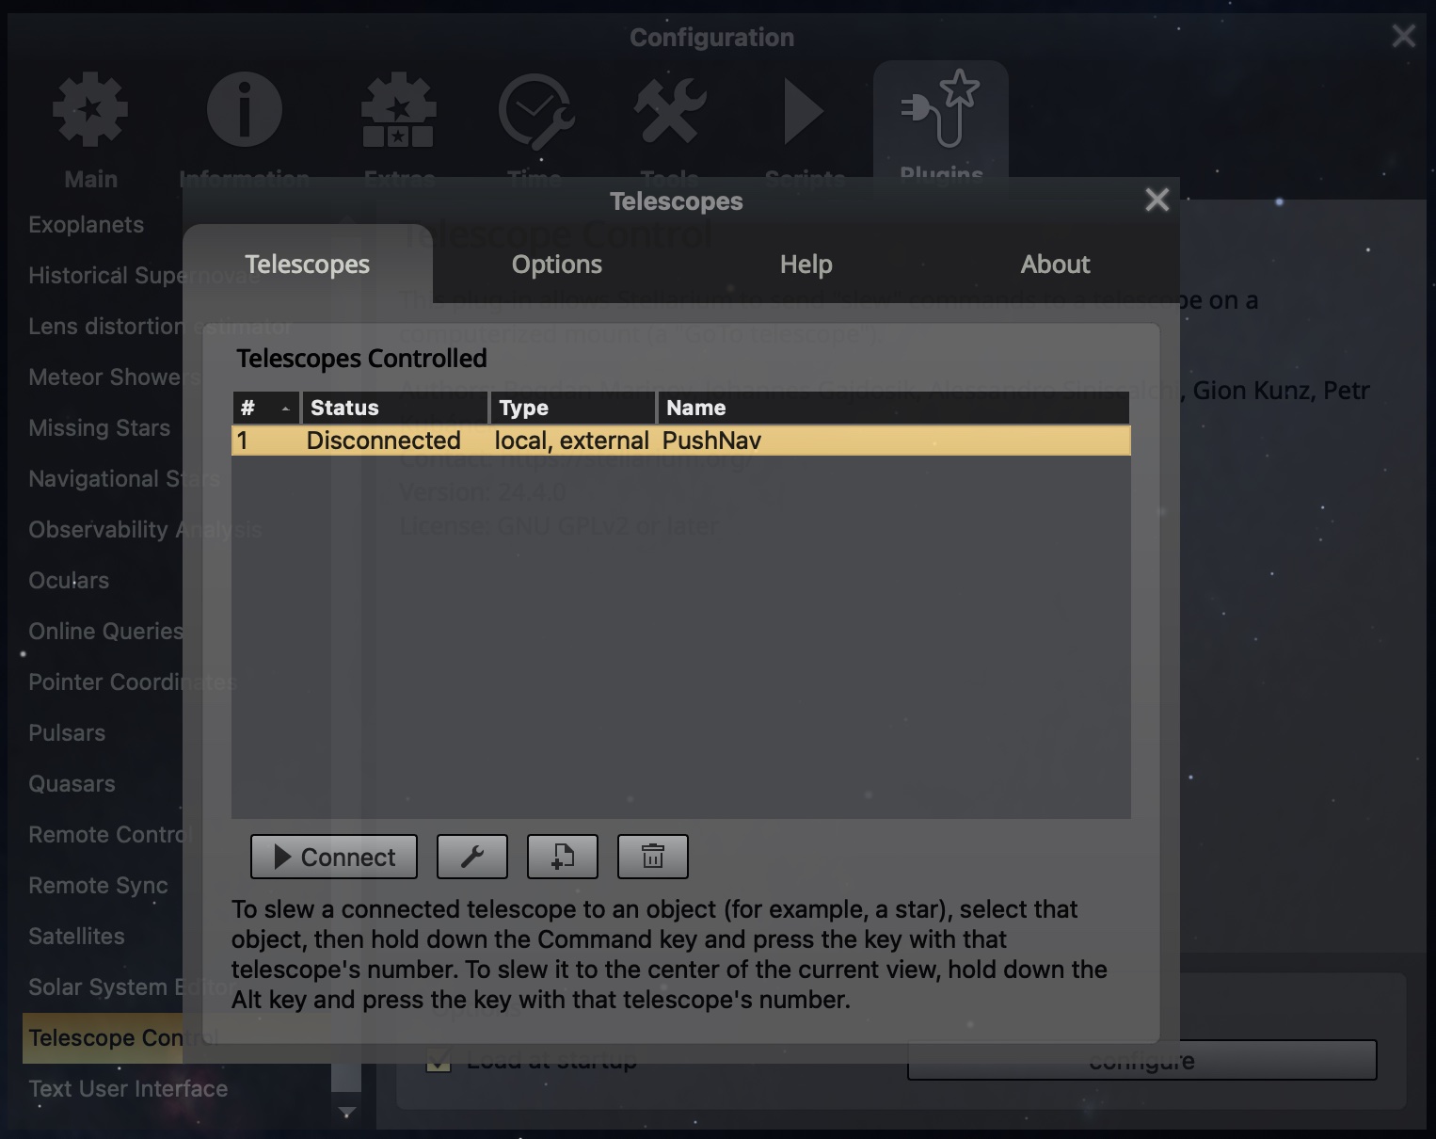Open the Tools configuration icon
The height and width of the screenshot is (1139, 1436).
tap(669, 113)
